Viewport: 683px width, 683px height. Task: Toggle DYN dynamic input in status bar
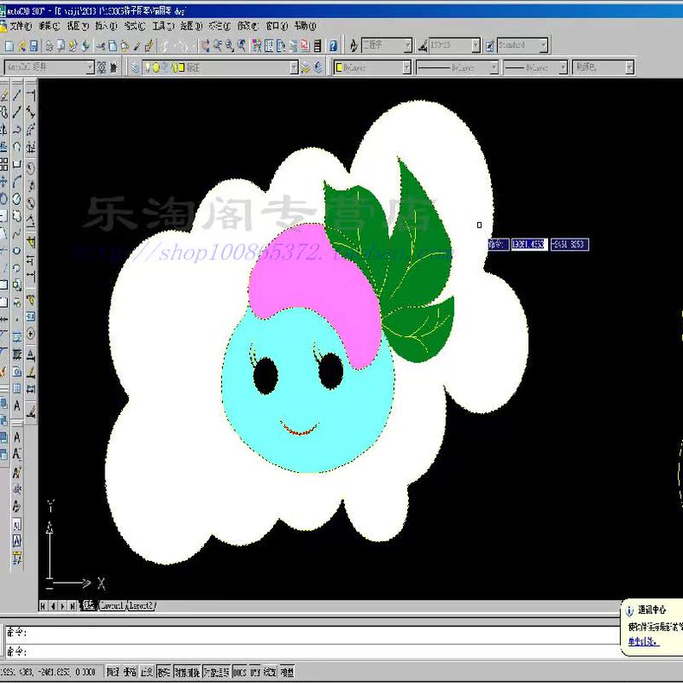click(255, 672)
